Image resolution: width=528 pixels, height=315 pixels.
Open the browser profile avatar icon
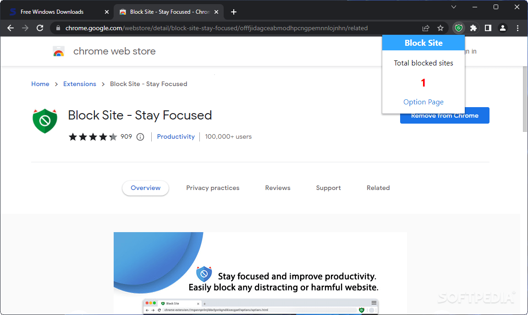pyautogui.click(x=503, y=28)
